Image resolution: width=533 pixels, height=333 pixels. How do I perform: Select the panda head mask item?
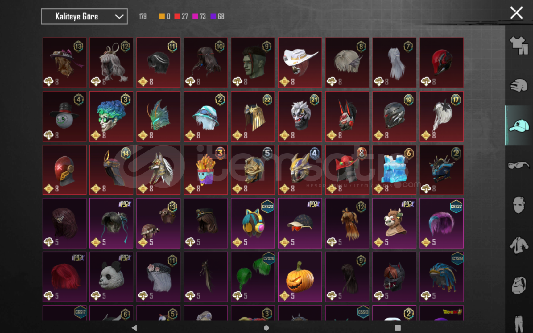[x=111, y=277]
